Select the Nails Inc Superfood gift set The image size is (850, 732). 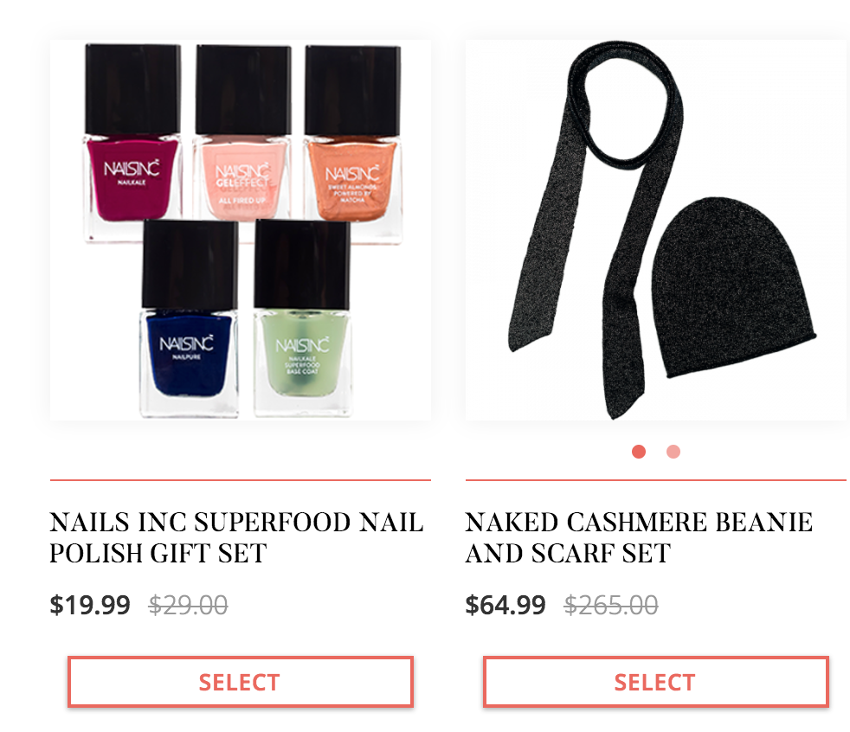pyautogui.click(x=240, y=682)
